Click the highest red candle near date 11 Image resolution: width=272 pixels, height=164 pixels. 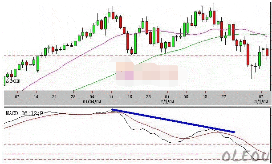(113, 15)
